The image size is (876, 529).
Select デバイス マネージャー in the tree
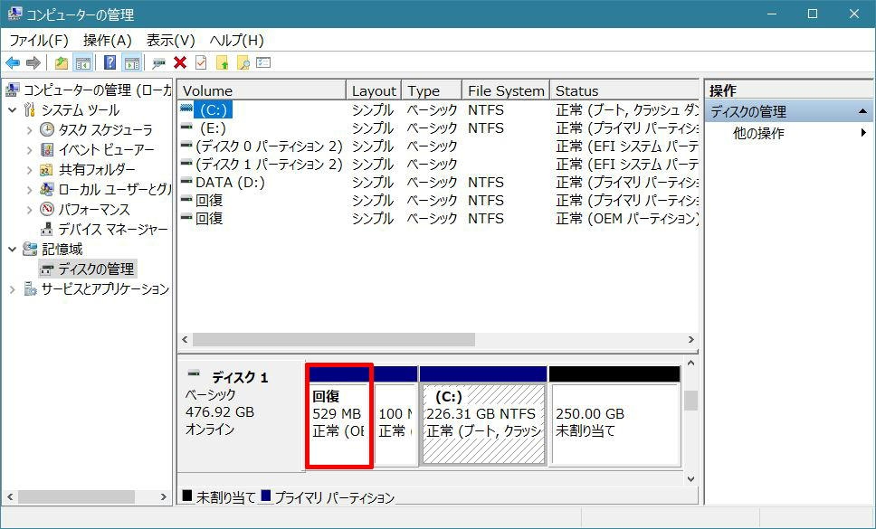click(113, 230)
